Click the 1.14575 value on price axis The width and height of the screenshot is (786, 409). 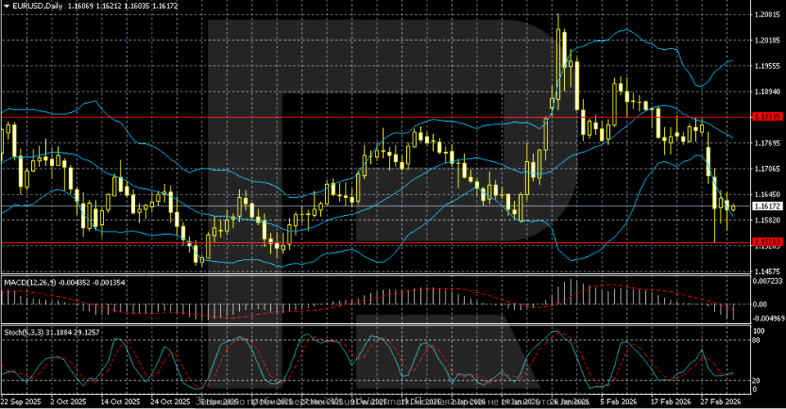(x=766, y=271)
